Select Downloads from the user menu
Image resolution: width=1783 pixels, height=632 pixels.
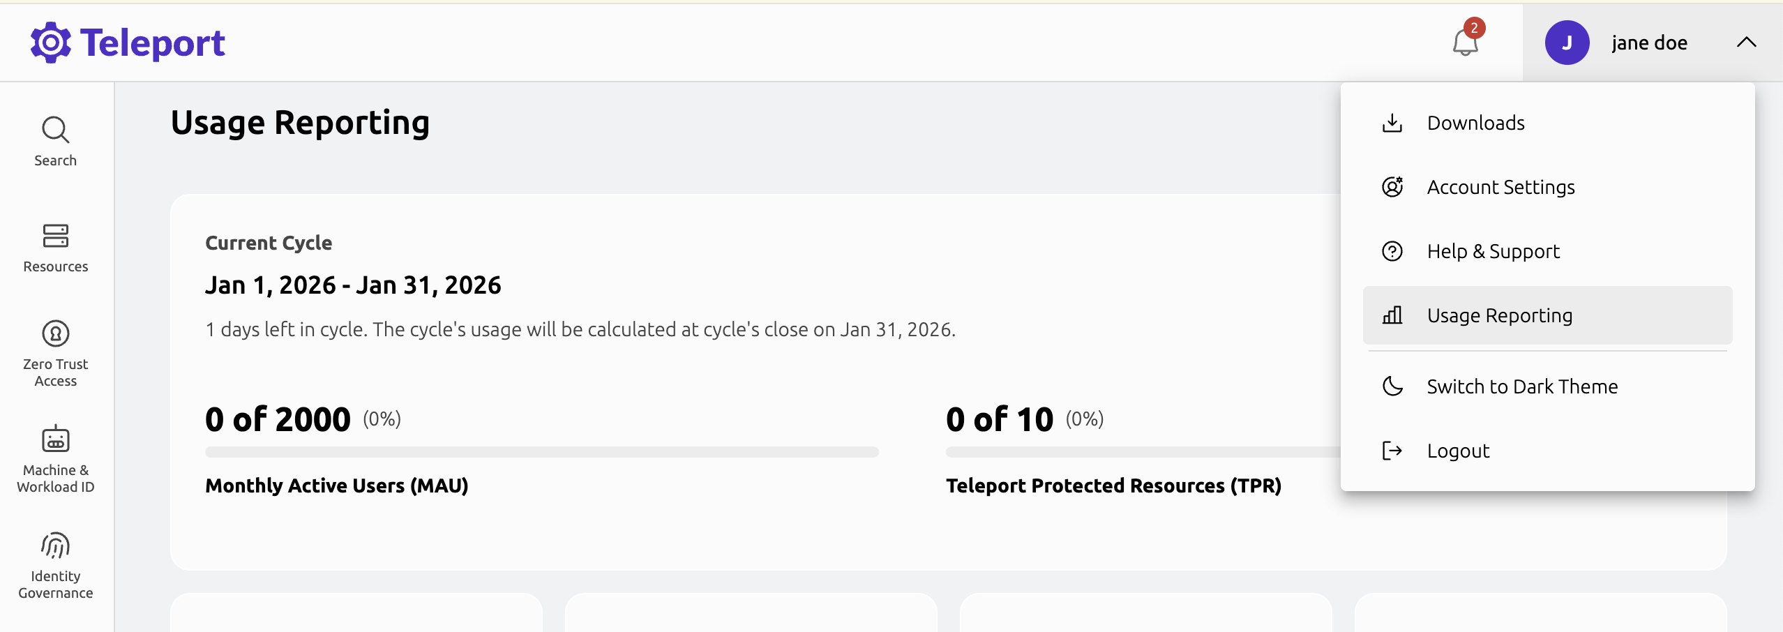[x=1475, y=123]
